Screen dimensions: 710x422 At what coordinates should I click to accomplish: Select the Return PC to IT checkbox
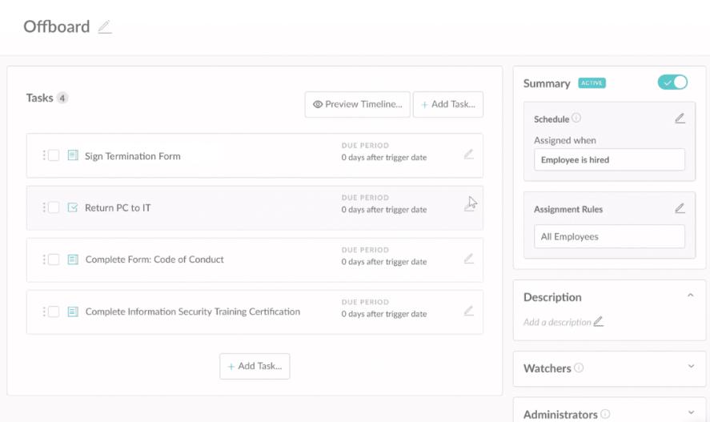pyautogui.click(x=54, y=207)
